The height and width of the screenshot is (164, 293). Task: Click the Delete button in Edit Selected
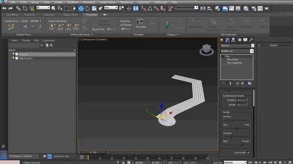pyautogui.click(x=263, y=24)
